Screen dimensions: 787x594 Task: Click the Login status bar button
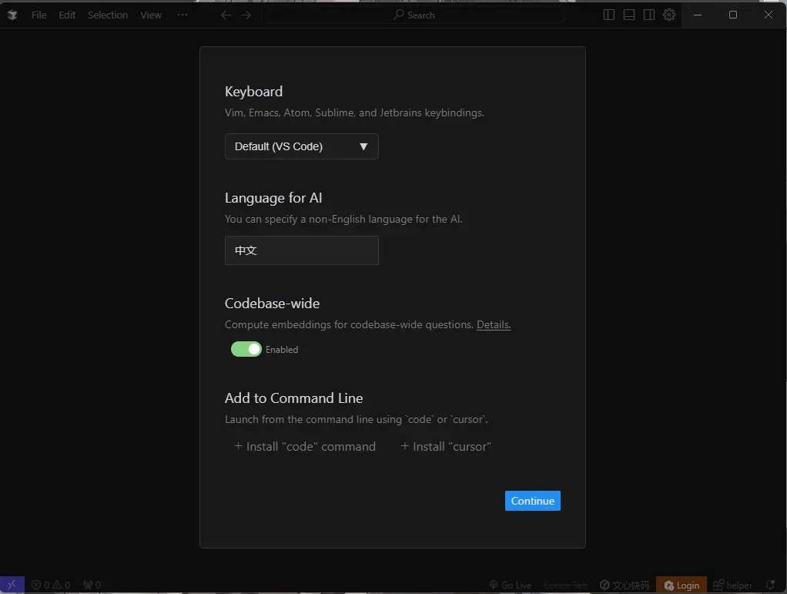[x=681, y=585]
